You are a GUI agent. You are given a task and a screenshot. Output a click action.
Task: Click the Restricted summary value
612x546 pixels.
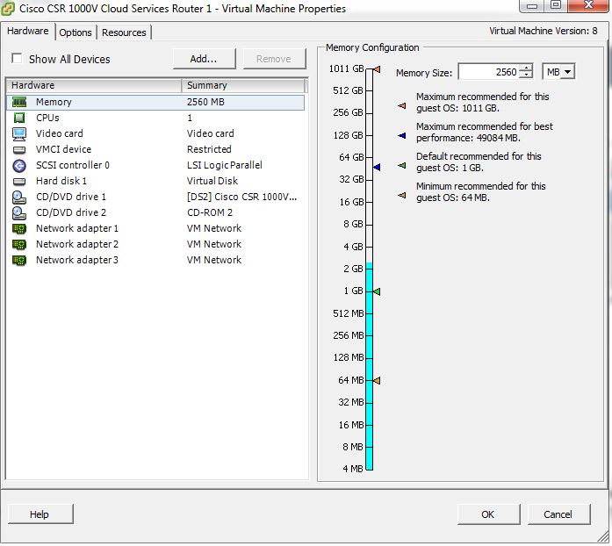[209, 149]
